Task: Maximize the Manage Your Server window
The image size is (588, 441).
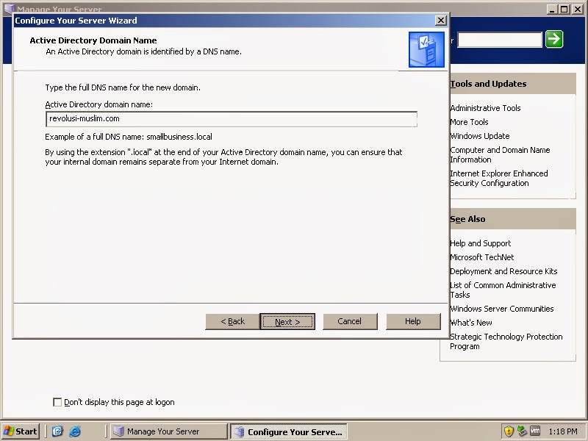Action: [564, 9]
